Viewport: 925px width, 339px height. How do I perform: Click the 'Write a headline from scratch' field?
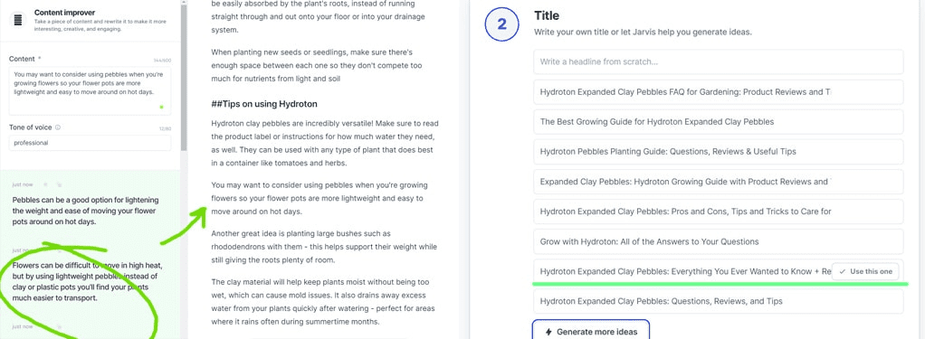click(718, 61)
